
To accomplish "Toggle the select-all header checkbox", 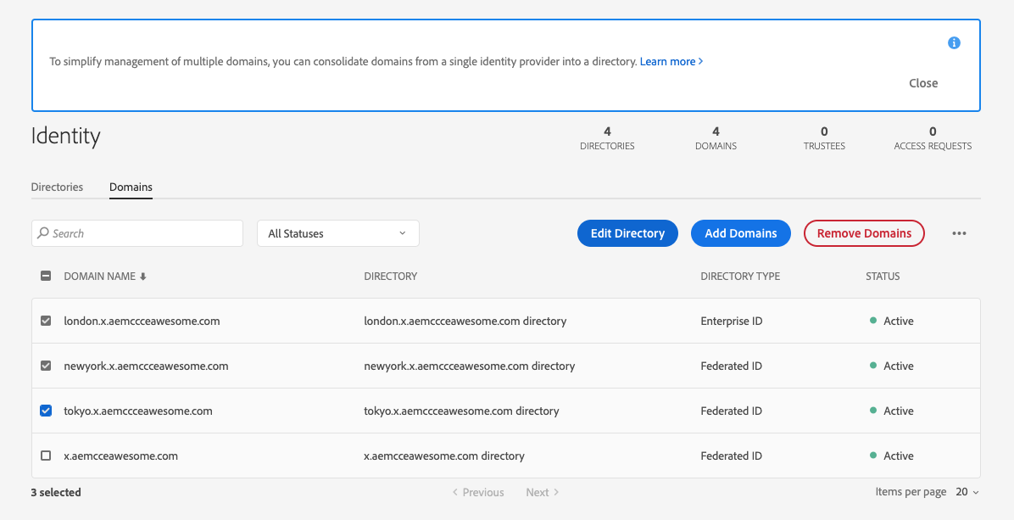I will [x=46, y=276].
